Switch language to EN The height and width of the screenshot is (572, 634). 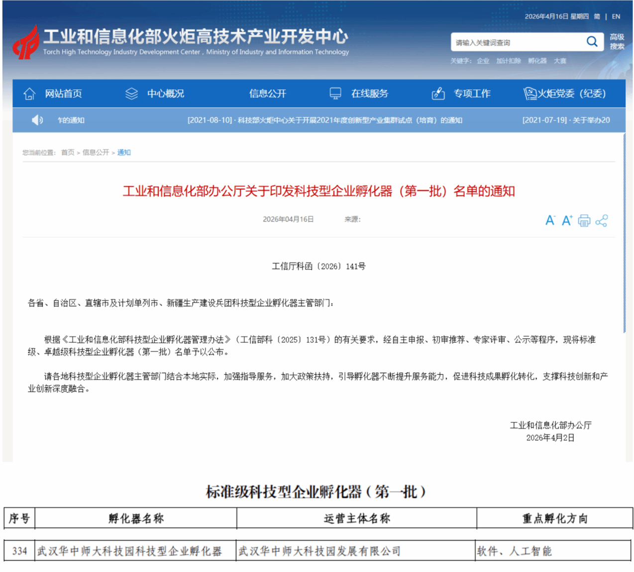click(x=616, y=16)
